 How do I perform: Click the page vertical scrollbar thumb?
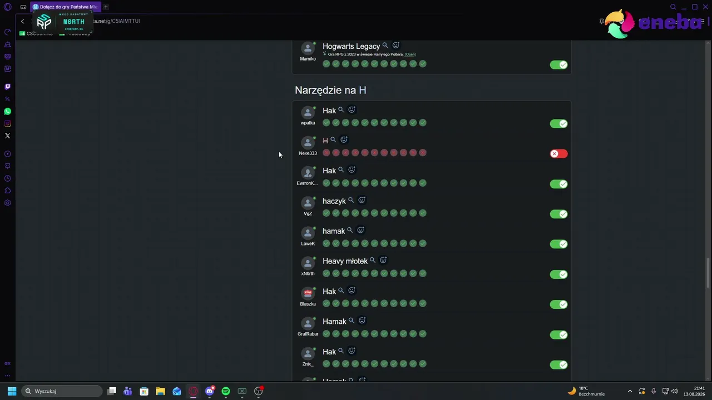[x=708, y=273]
